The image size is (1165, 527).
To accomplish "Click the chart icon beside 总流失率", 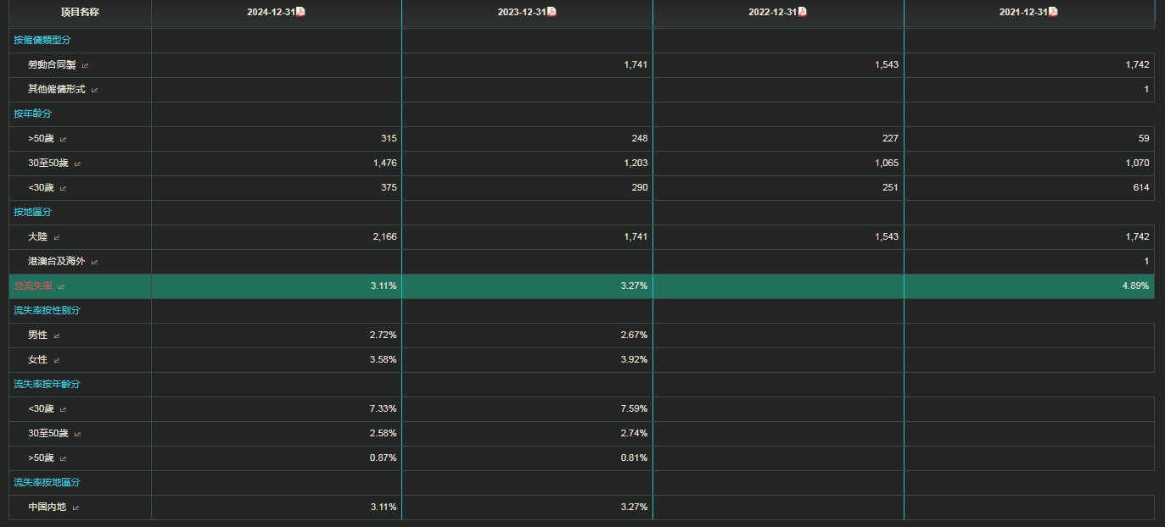I will 61,286.
